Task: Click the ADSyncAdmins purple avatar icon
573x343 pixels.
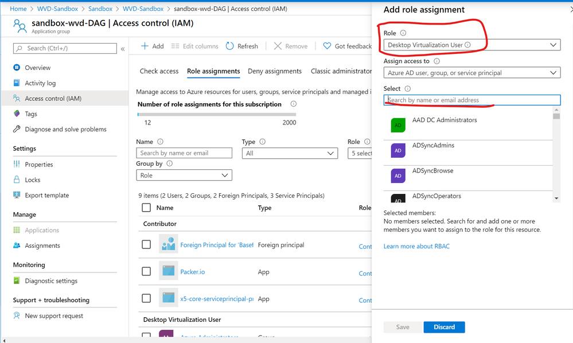Action: [x=398, y=150]
